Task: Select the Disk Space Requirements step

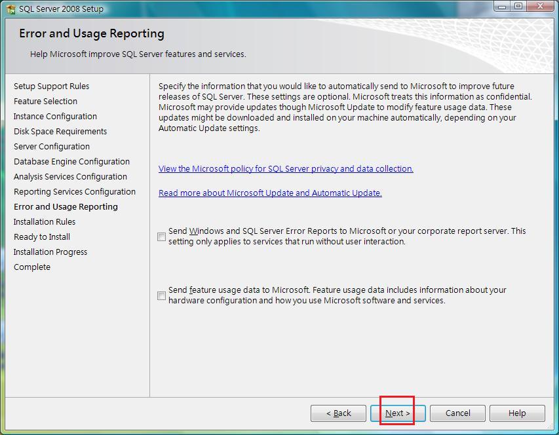Action: [60, 132]
